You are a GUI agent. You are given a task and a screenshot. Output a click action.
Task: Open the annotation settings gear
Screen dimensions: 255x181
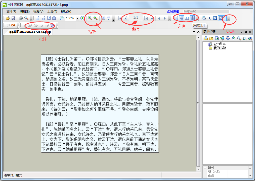pos(52,25)
